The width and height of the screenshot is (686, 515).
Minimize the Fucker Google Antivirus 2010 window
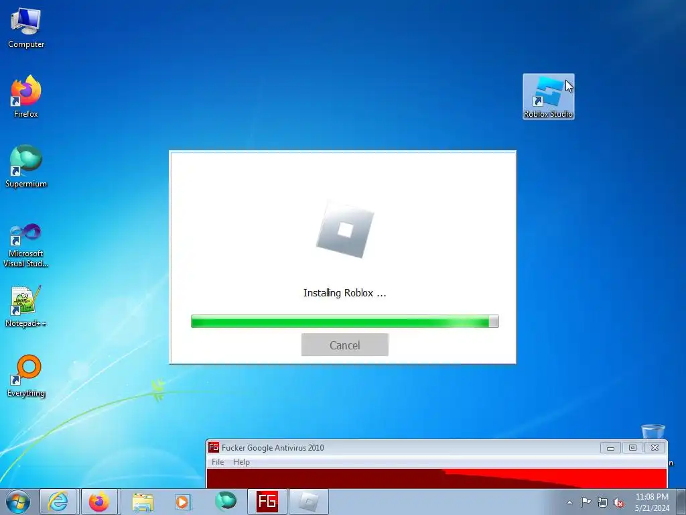(x=610, y=447)
